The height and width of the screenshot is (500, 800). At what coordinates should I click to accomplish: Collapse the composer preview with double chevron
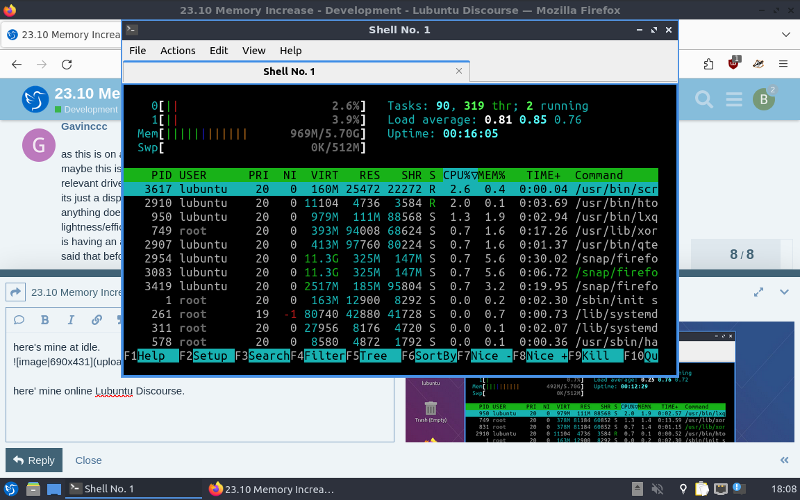pos(785,460)
